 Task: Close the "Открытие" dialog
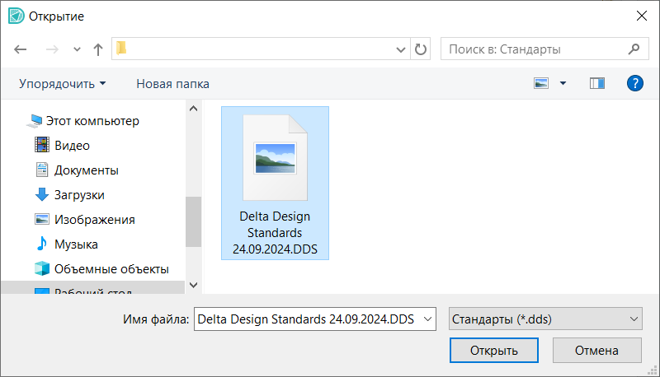pos(642,16)
